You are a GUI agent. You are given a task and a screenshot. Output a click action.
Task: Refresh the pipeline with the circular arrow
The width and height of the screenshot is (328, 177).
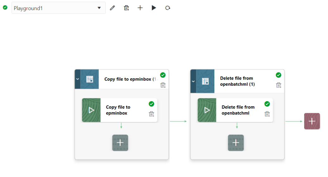[x=167, y=8]
